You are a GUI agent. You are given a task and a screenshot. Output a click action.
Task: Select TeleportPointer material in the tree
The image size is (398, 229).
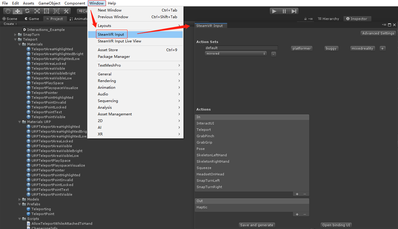pos(45,93)
